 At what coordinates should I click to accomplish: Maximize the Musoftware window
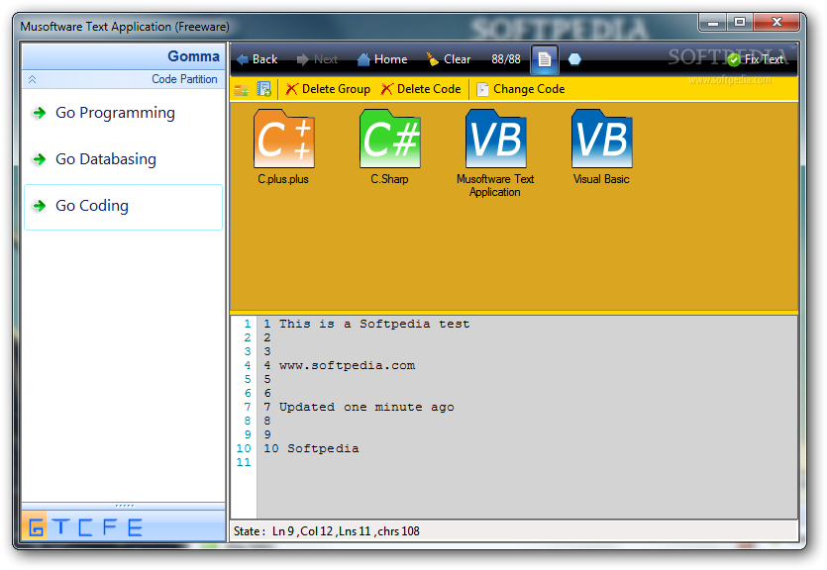pyautogui.click(x=740, y=22)
